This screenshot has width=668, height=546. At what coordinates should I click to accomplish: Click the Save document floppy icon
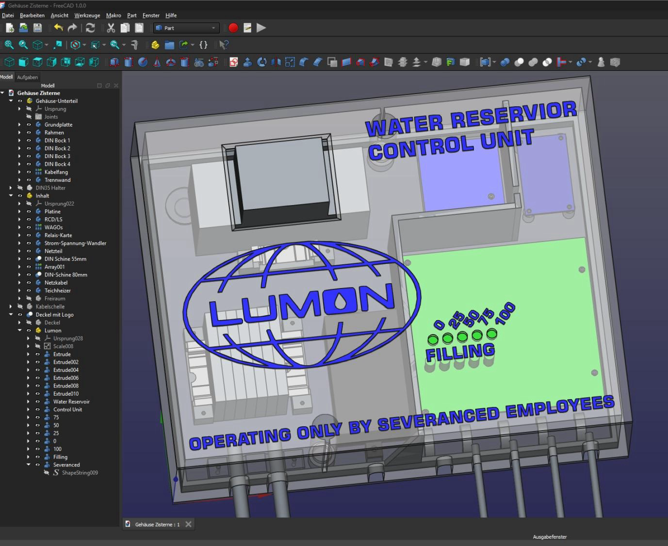[37, 28]
